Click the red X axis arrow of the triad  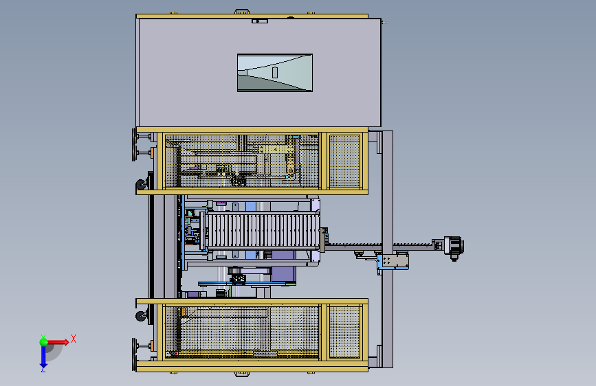click(58, 342)
